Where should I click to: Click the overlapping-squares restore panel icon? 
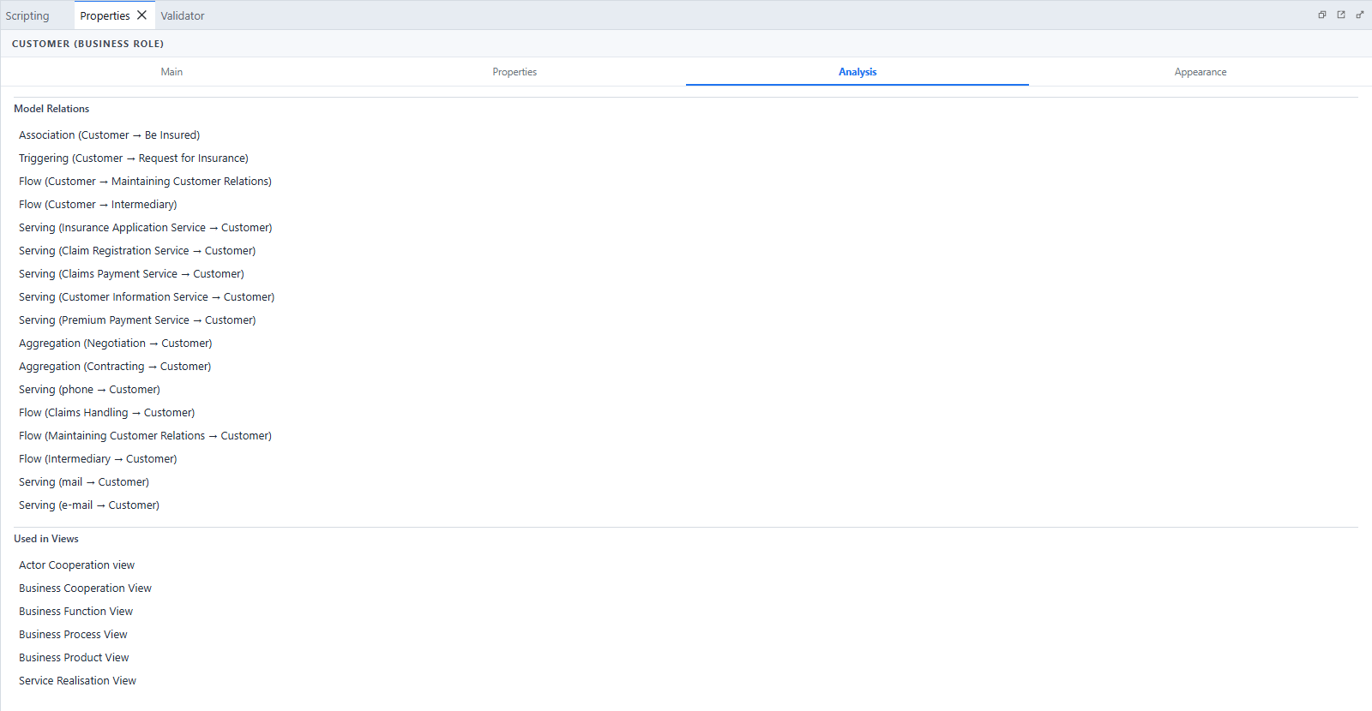coord(1322,15)
